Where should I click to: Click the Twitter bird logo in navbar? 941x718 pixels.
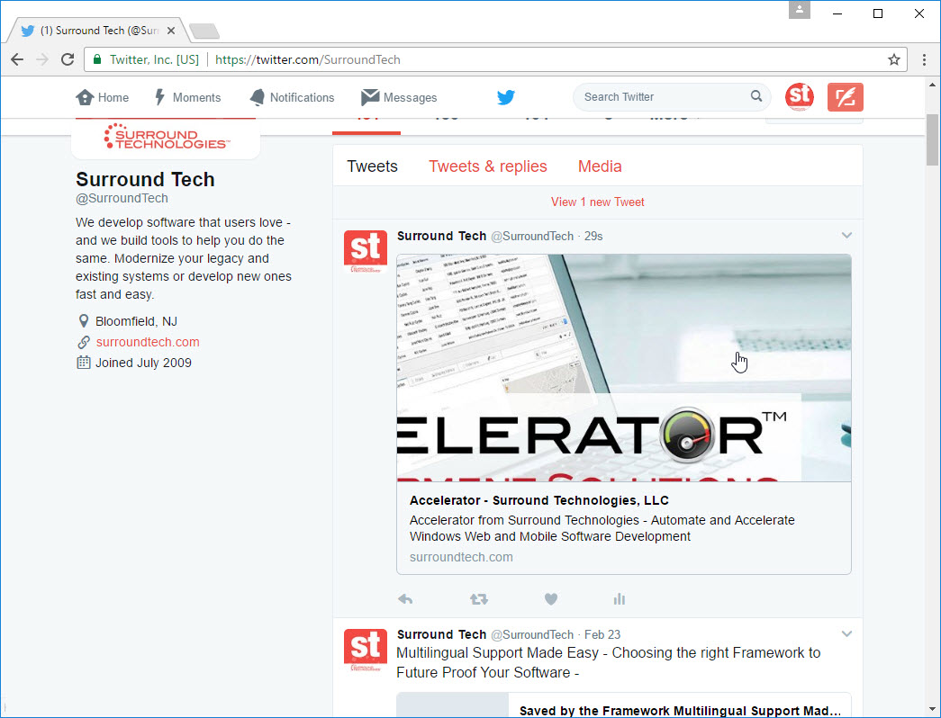(x=506, y=97)
